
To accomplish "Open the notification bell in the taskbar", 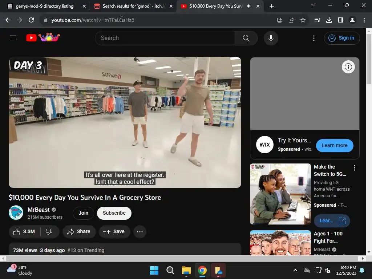I will coord(362,270).
